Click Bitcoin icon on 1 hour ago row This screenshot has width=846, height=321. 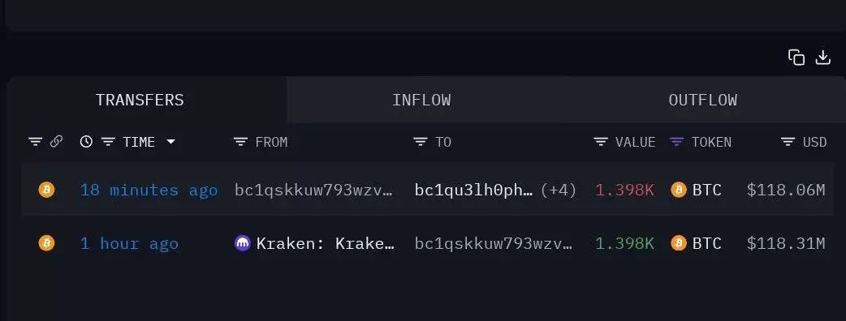point(46,243)
